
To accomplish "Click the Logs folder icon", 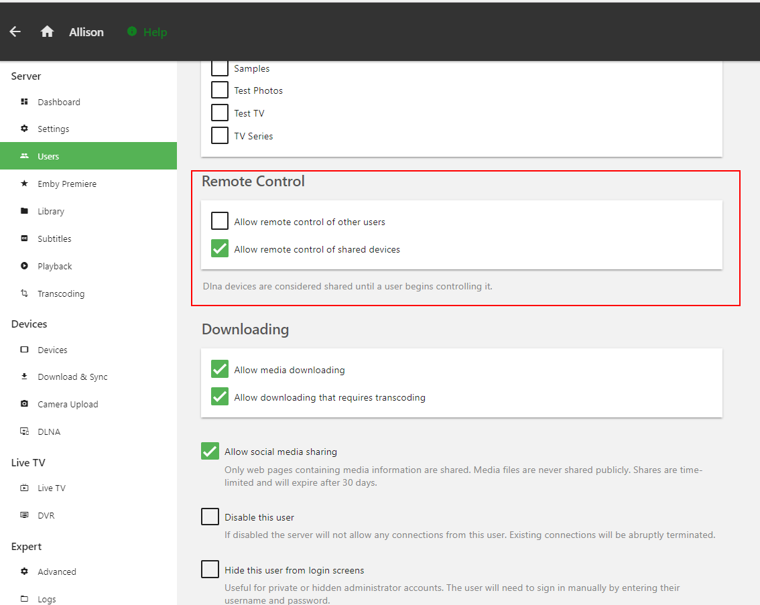I will point(24,599).
